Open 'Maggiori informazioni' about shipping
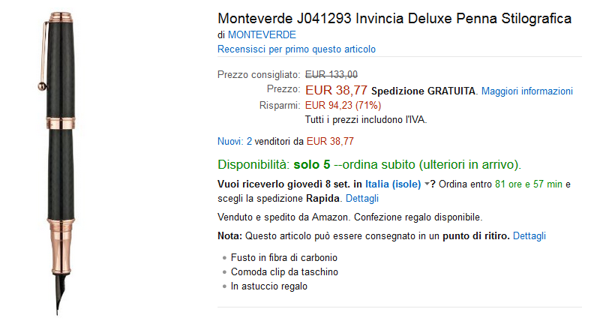The height and width of the screenshot is (321, 594). [526, 91]
